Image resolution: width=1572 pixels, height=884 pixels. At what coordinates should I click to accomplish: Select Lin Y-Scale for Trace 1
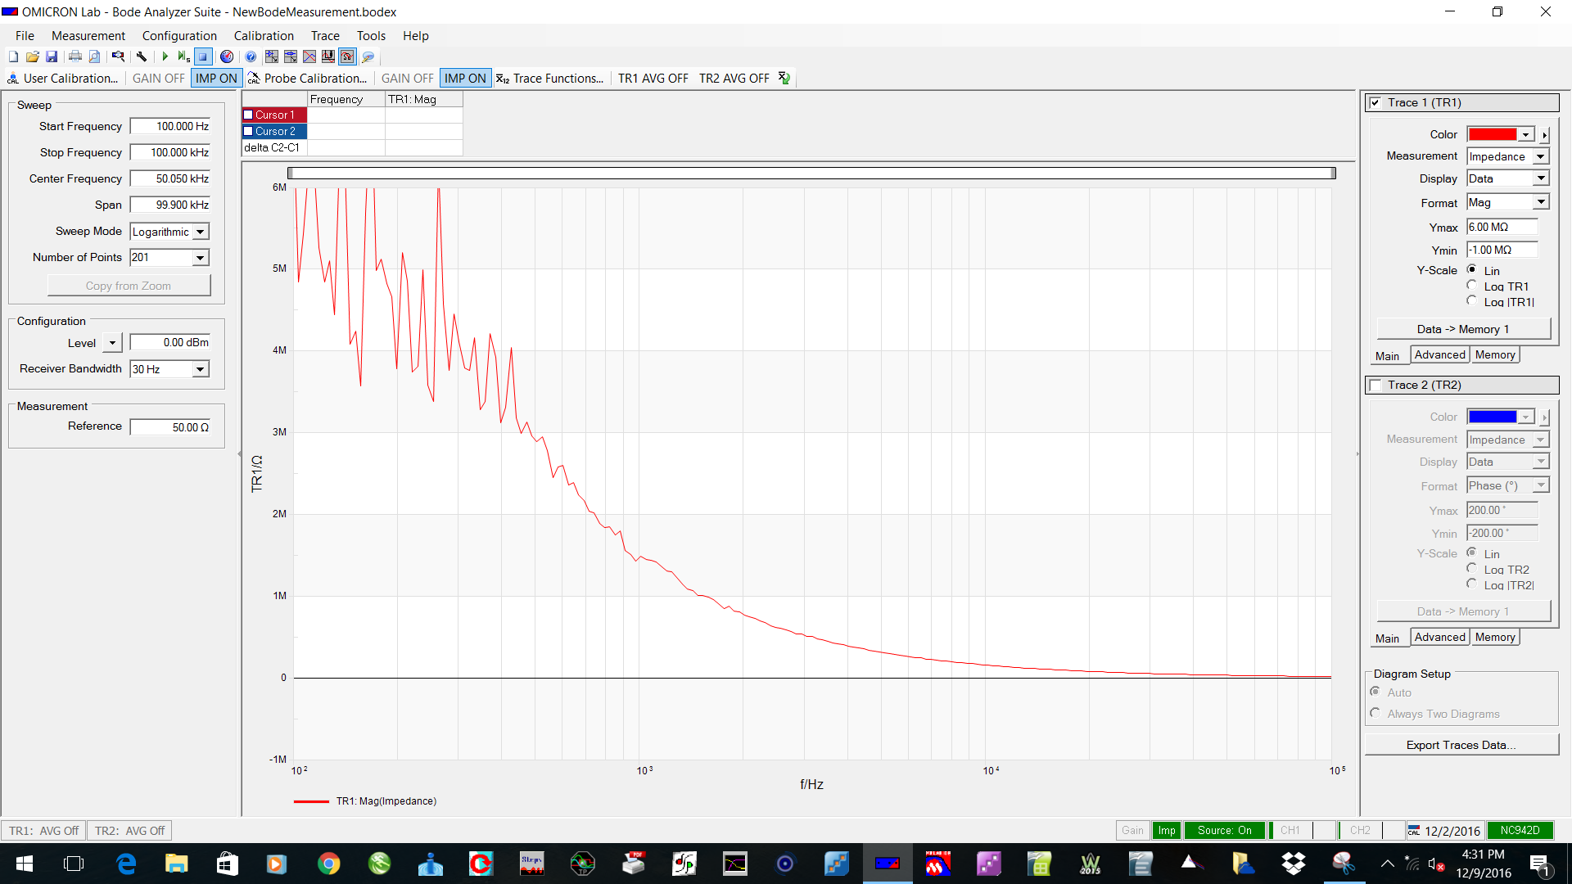pyautogui.click(x=1471, y=269)
